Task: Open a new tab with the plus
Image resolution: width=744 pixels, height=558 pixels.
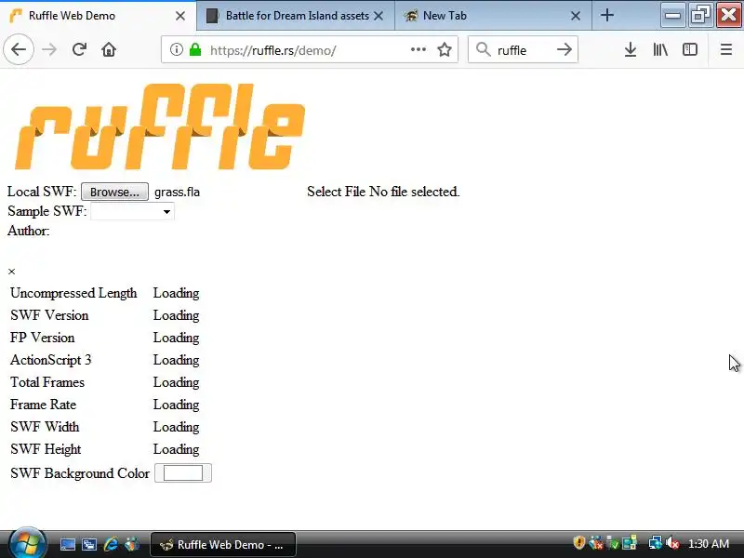Action: pos(607,15)
